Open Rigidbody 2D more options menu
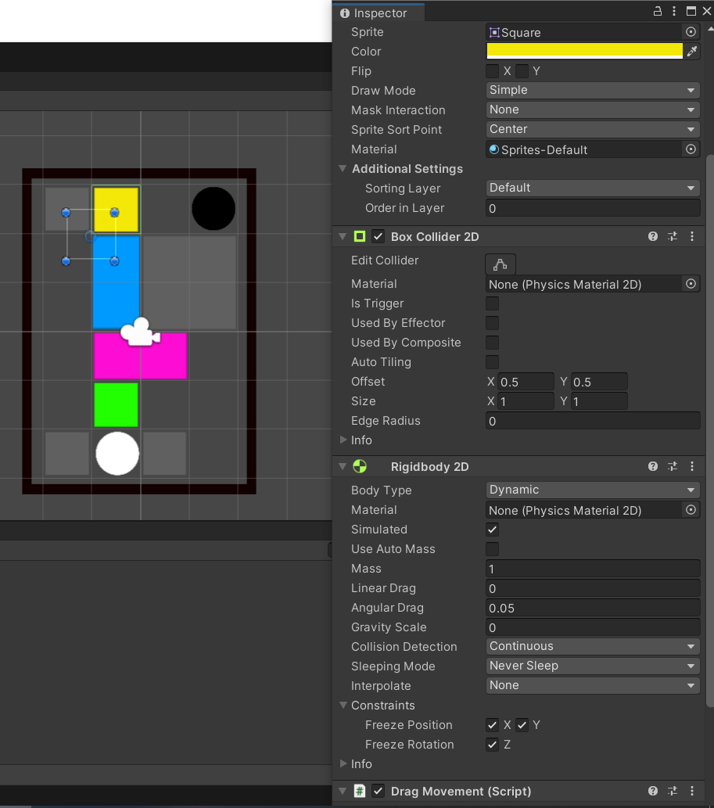The image size is (714, 808). click(692, 466)
